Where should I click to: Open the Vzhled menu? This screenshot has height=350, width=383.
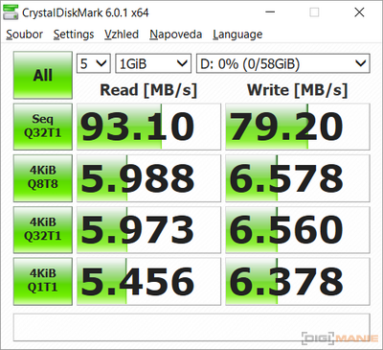(x=122, y=35)
